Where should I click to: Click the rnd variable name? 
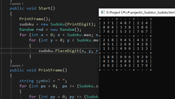(40, 30)
